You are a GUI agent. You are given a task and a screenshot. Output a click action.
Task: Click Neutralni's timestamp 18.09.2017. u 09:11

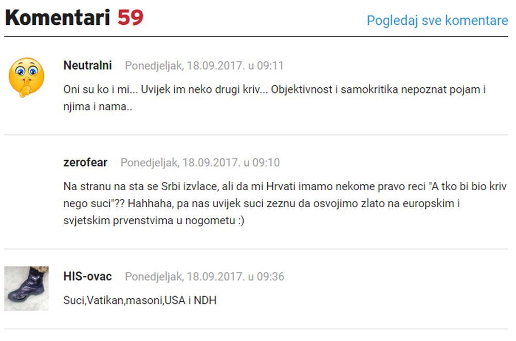point(235,66)
